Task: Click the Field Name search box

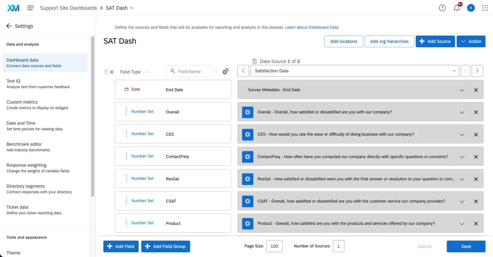Action: (191, 71)
